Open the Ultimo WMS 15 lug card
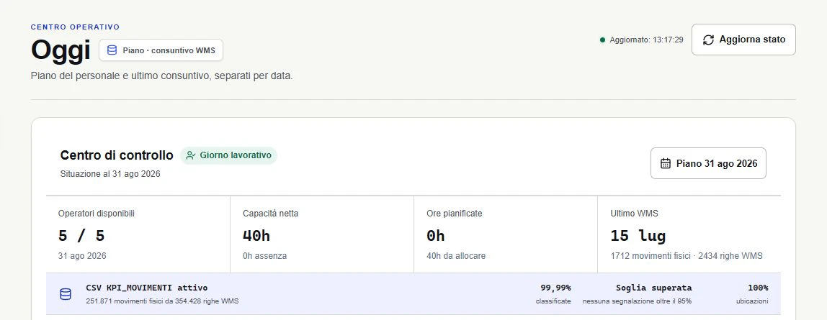Viewport: 827px width, 320px height. point(689,234)
